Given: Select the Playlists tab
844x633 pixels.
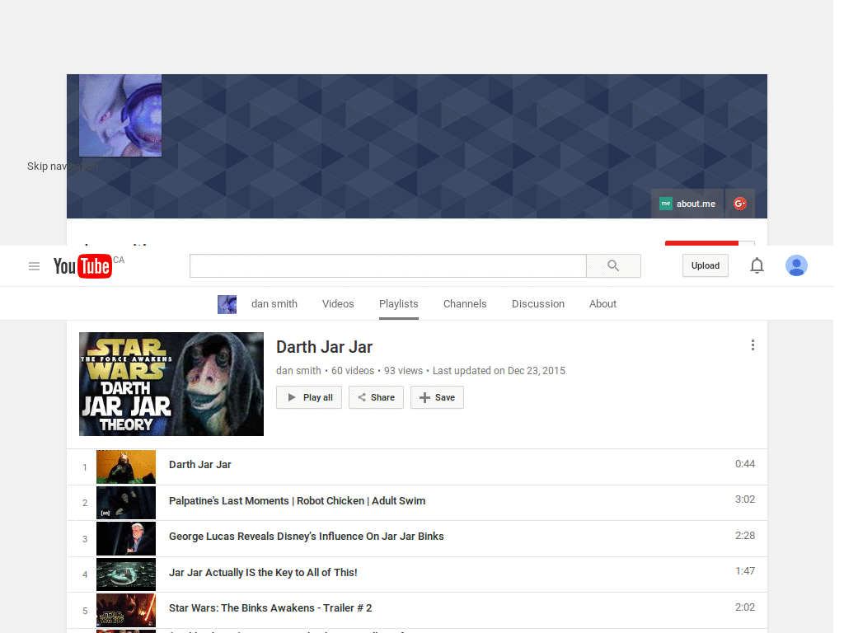Looking at the screenshot, I should [398, 304].
